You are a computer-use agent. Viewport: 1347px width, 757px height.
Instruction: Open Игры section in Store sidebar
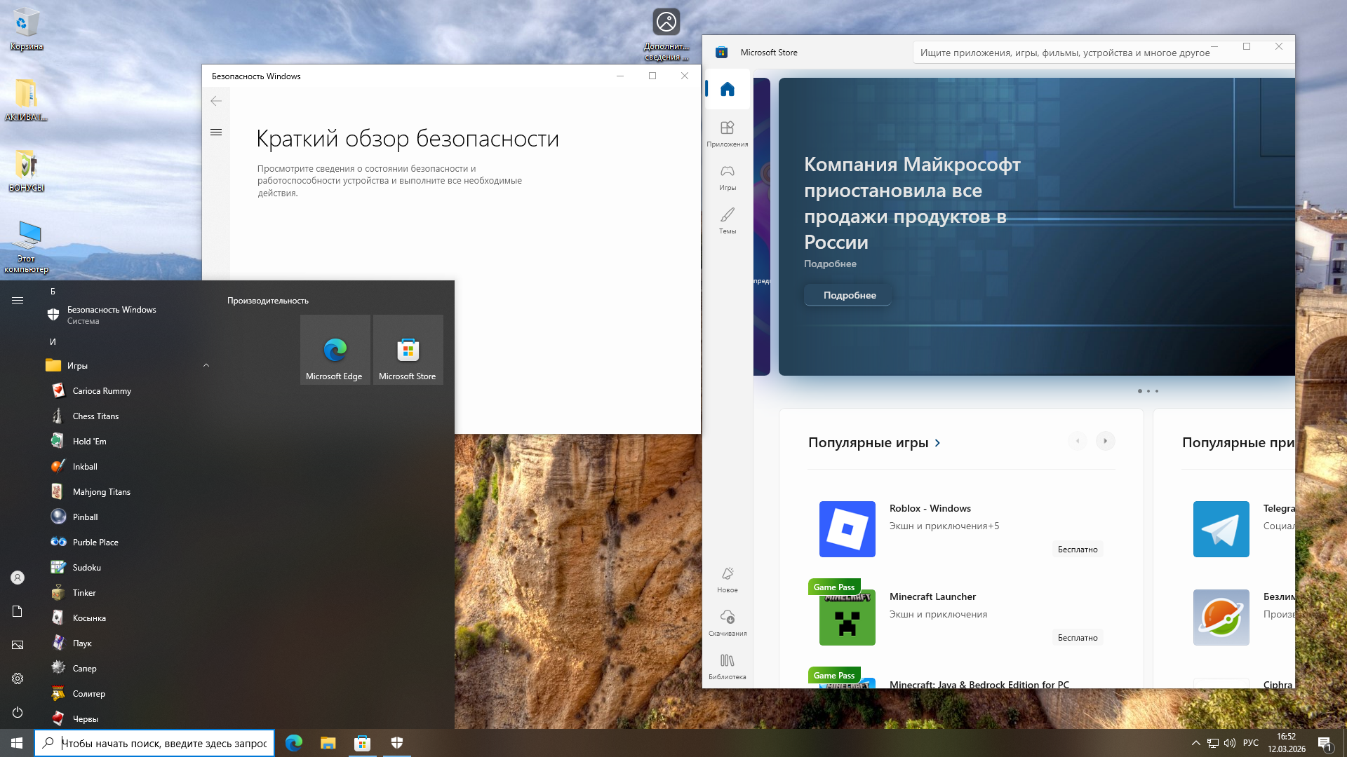pos(727,177)
